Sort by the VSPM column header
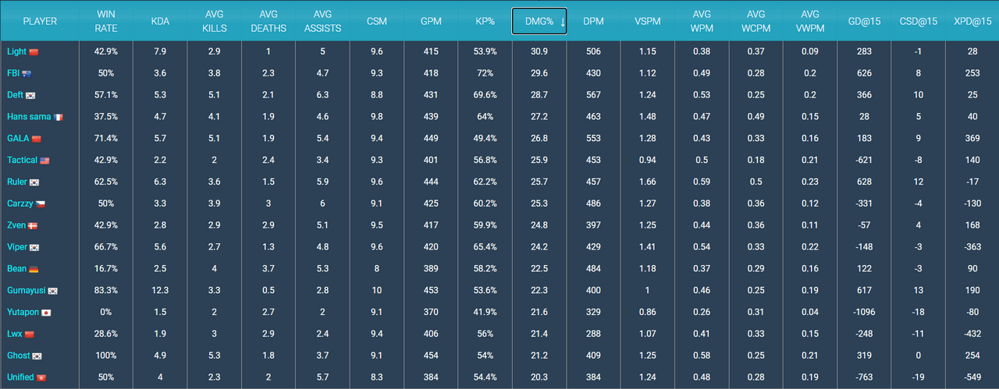 (x=647, y=21)
